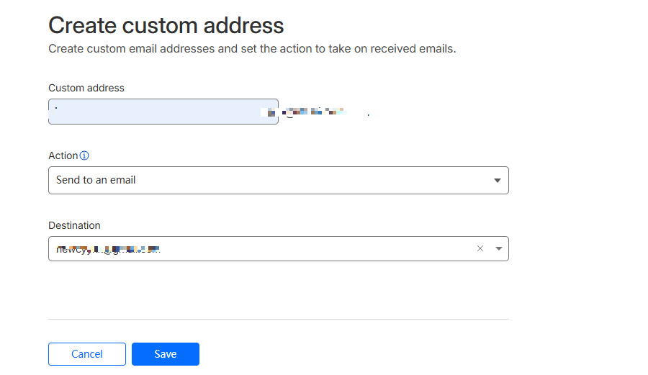This screenshot has width=648, height=375.
Task: Click the 'Custom address' field label
Action: [86, 88]
